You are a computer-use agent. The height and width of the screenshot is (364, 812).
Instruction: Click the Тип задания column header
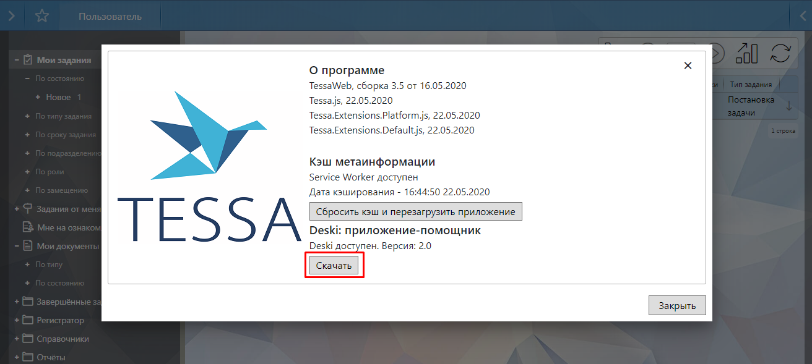click(750, 85)
